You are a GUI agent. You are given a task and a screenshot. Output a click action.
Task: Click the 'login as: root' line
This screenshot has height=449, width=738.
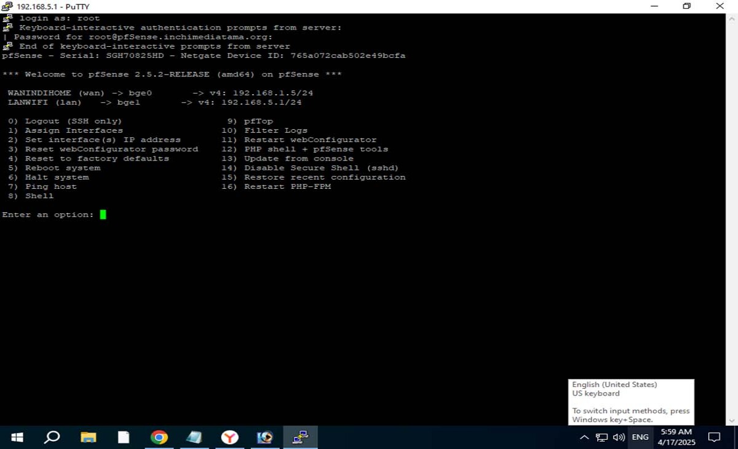[59, 18]
